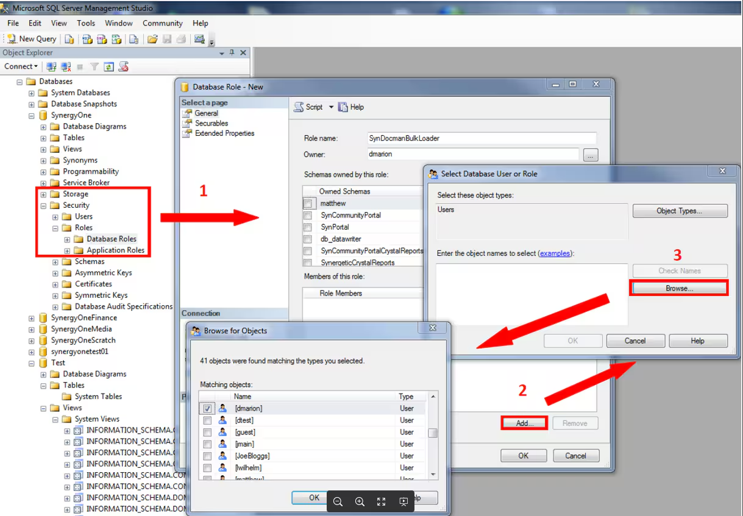Click the Matching objects scroll down arrow
Screen dimensions: 743x516
433,474
